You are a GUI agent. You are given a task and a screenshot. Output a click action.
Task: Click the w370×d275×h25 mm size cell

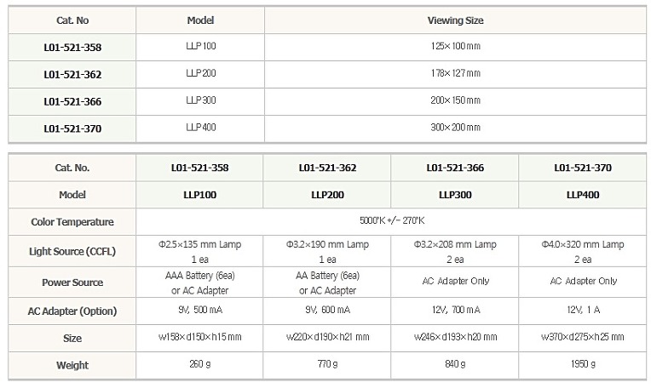(583, 337)
